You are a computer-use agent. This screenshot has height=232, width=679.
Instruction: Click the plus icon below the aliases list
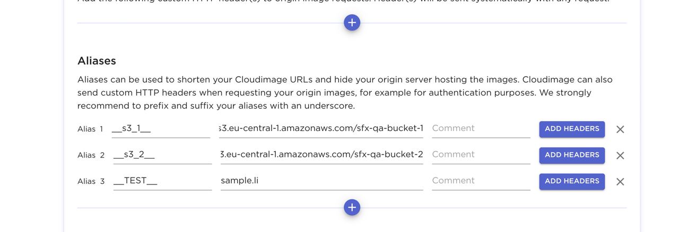(352, 207)
